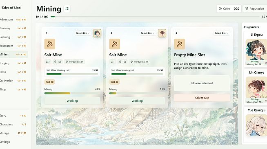The width and height of the screenshot is (267, 149).
Task: Click pickaxe icon in mine slot 2
Action: 115,44
